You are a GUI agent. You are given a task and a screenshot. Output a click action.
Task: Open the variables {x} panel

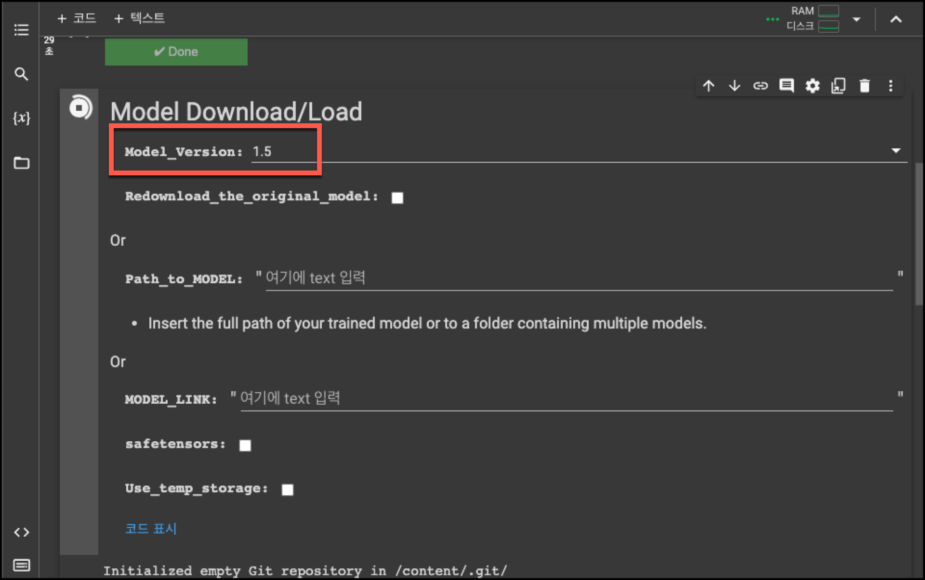[21, 118]
